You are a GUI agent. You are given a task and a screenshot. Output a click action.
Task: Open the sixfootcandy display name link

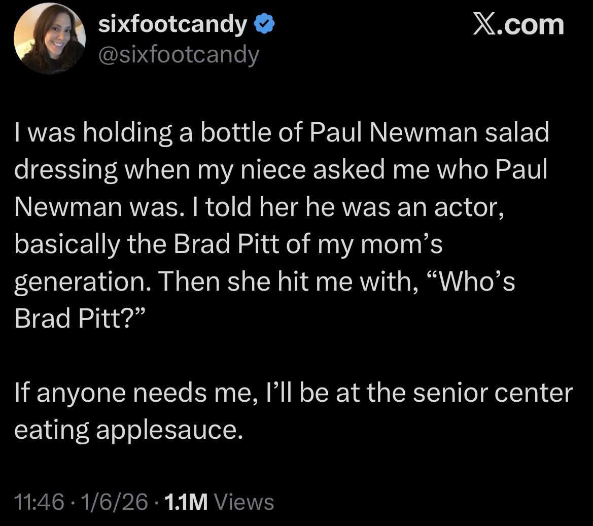coord(173,25)
